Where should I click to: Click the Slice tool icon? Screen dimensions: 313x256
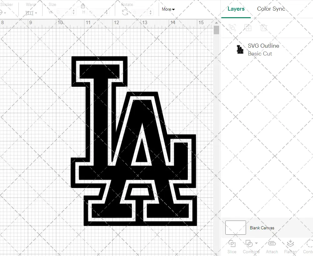pos(232,244)
